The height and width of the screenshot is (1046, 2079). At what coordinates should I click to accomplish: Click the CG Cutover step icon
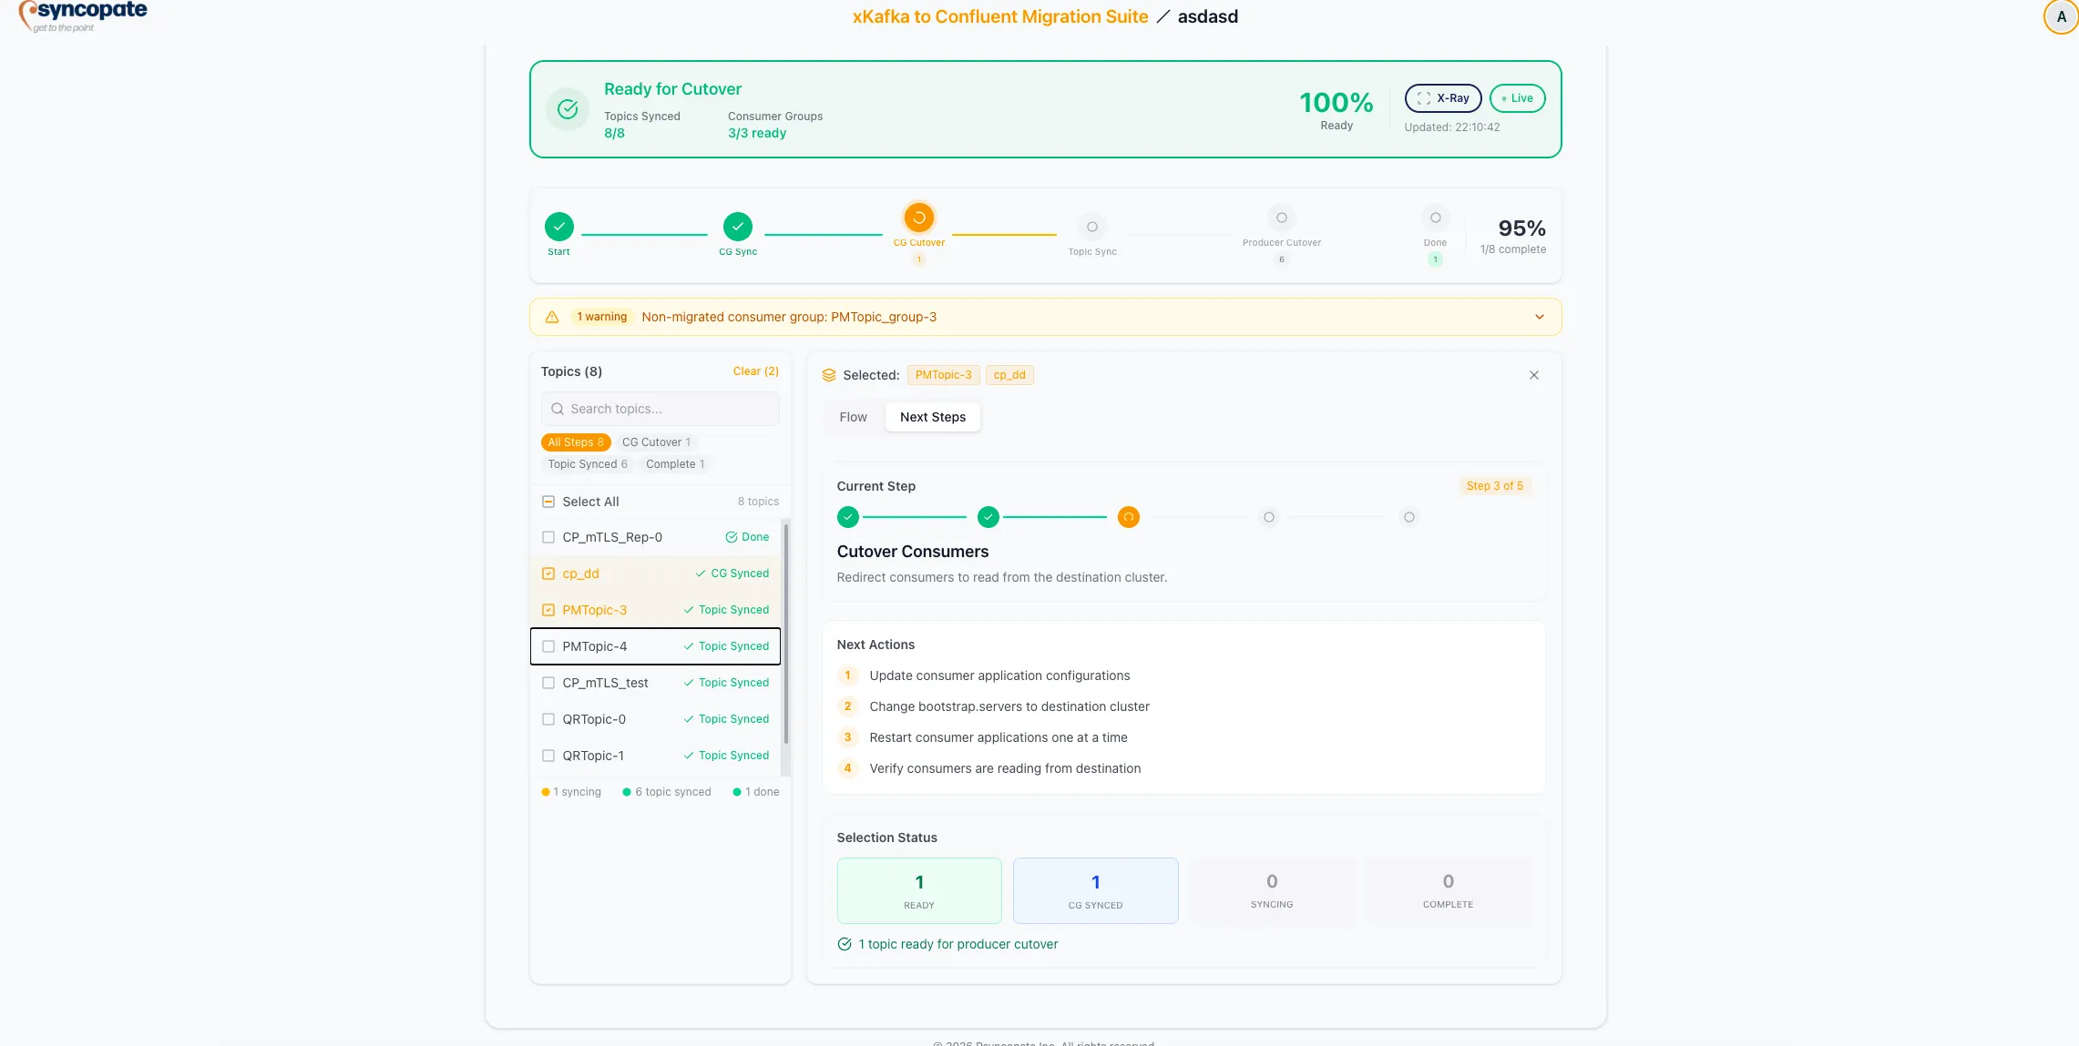click(918, 219)
